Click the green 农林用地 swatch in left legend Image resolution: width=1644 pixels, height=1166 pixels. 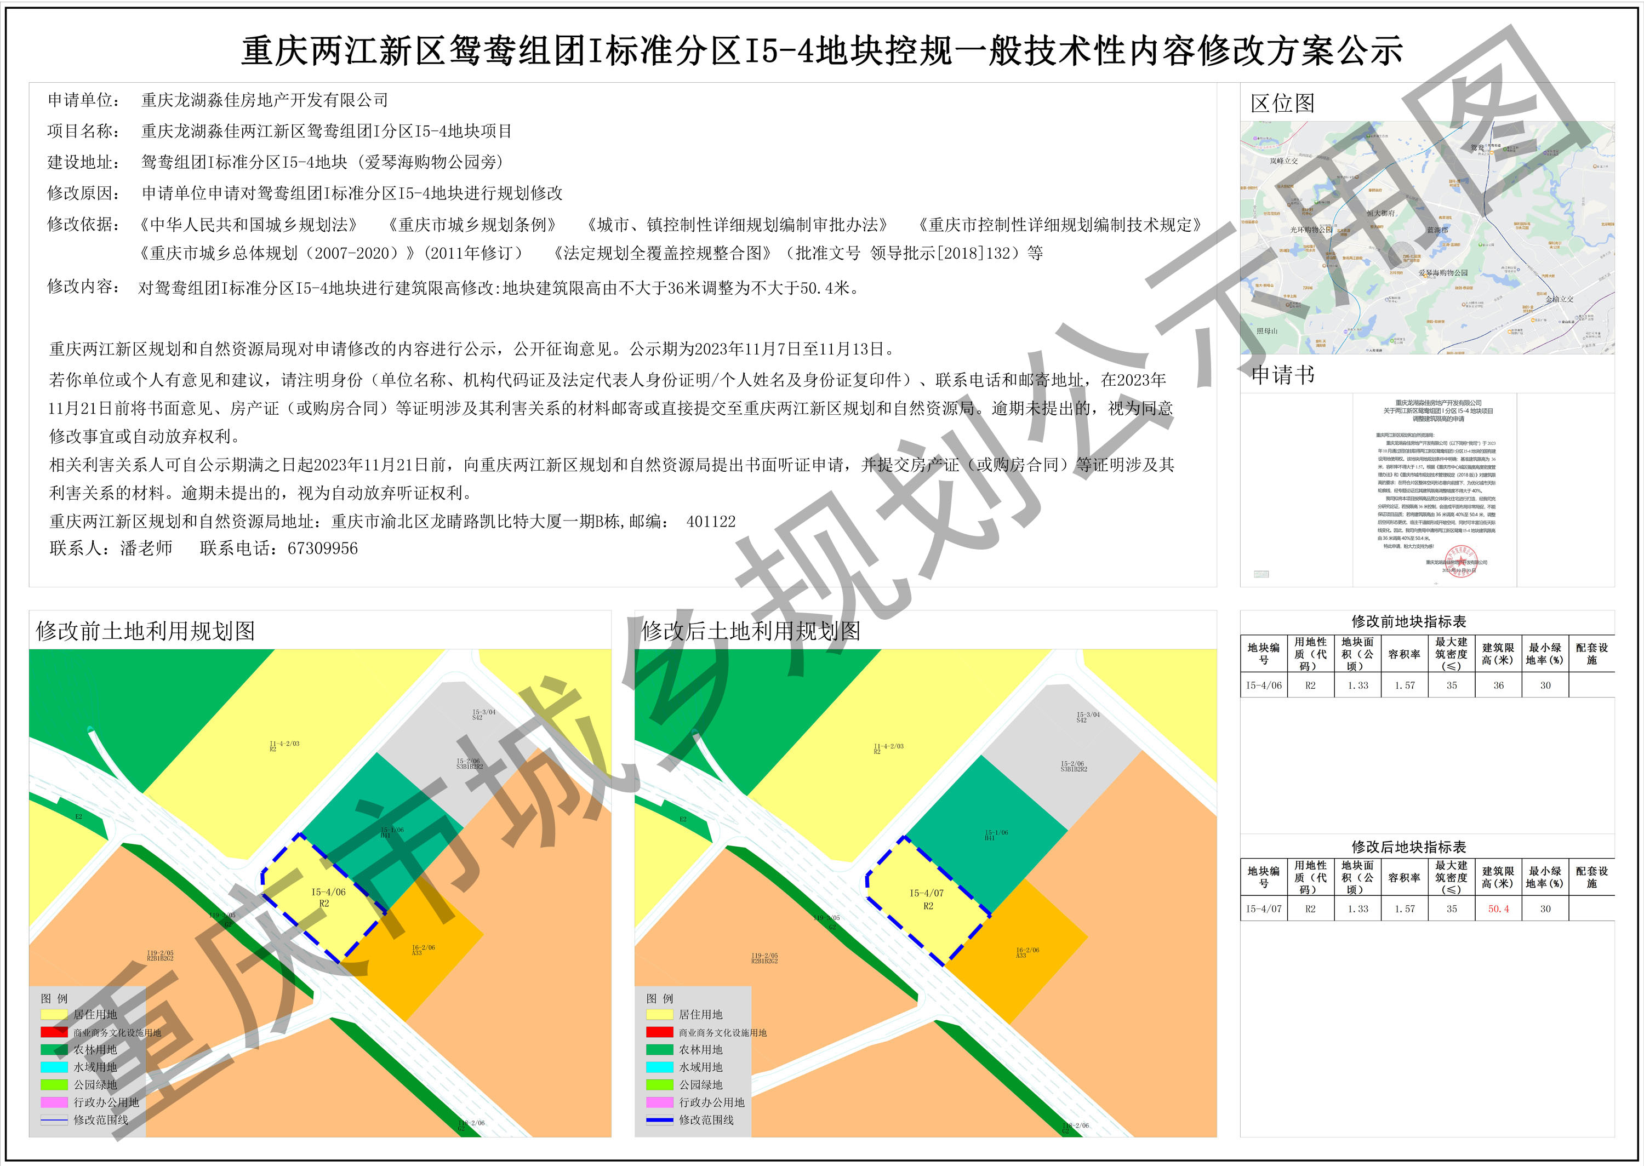coord(54,1050)
